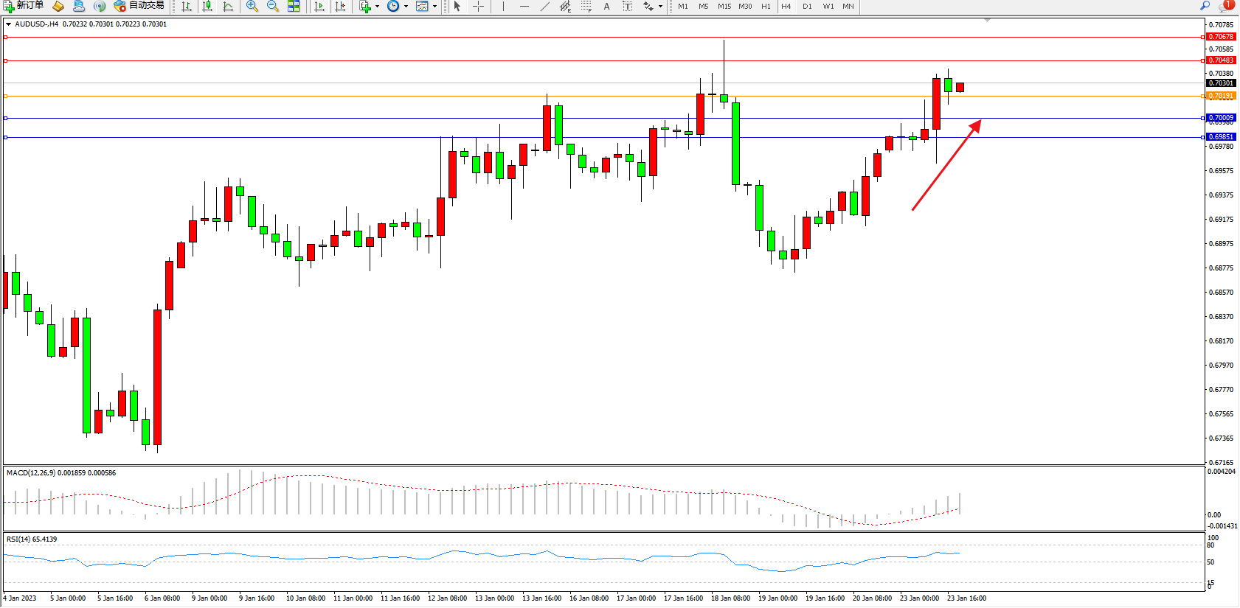Click the red 0.70678 price level label
1240x608 pixels.
[1221, 37]
